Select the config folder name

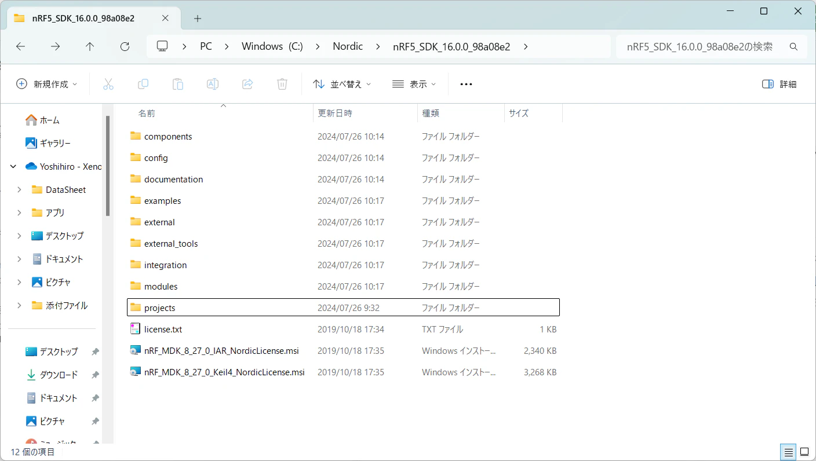156,158
